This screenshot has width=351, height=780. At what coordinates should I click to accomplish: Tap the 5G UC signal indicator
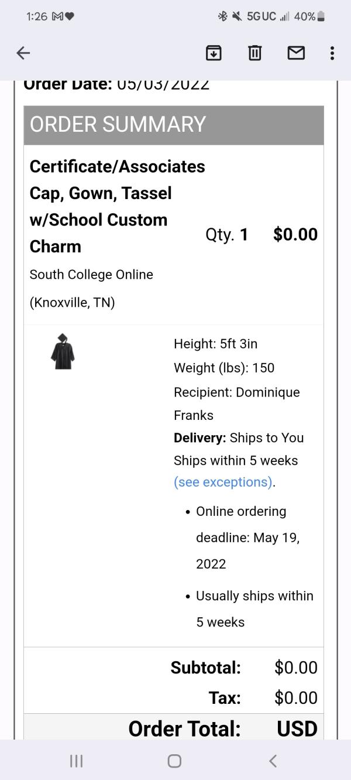coord(261,16)
